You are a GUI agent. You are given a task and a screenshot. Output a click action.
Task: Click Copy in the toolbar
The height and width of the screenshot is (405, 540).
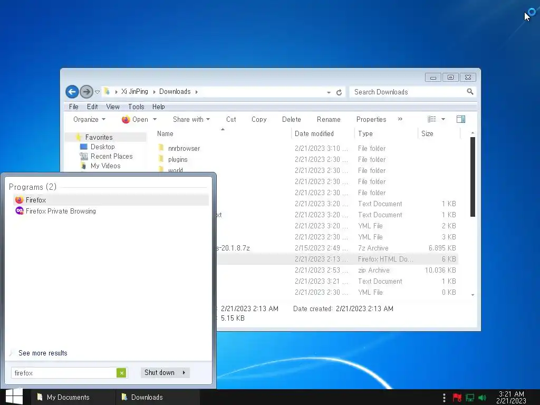click(258, 120)
